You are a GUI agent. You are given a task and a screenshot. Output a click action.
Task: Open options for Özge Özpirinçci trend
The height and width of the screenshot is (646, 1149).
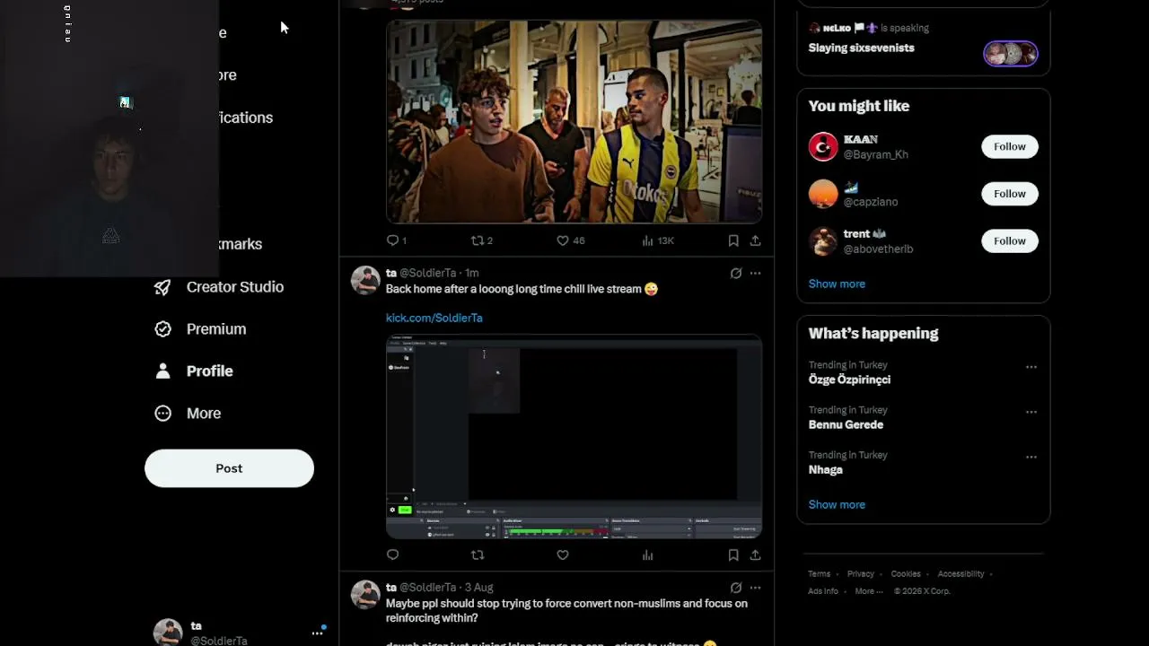(x=1031, y=367)
